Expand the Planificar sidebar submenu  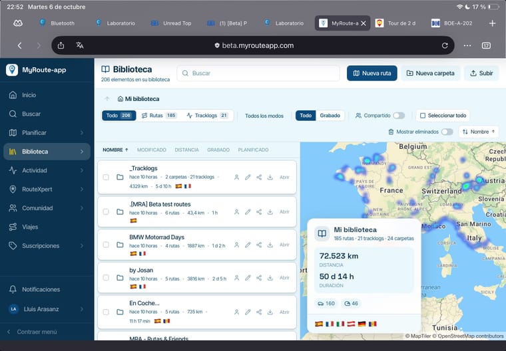82,132
